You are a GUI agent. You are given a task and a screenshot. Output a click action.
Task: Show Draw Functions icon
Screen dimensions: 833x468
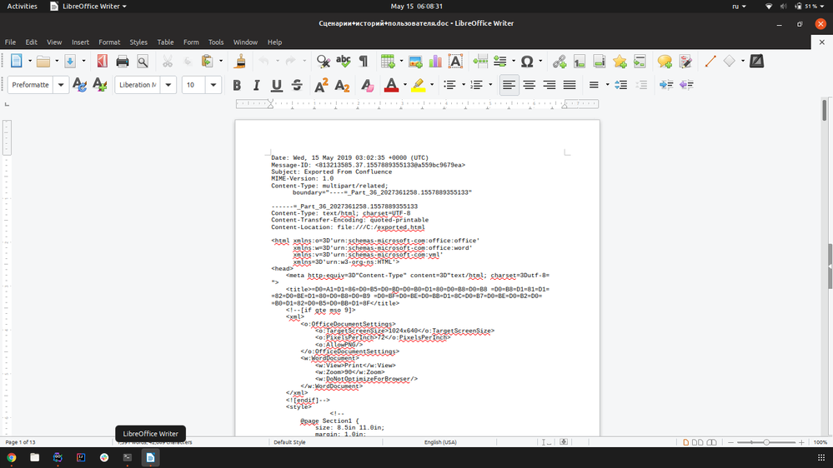(756, 62)
